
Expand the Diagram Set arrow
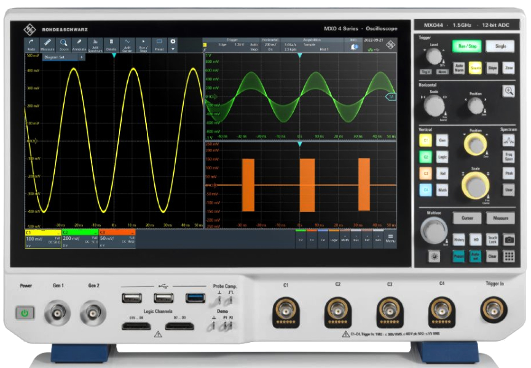[82, 57]
